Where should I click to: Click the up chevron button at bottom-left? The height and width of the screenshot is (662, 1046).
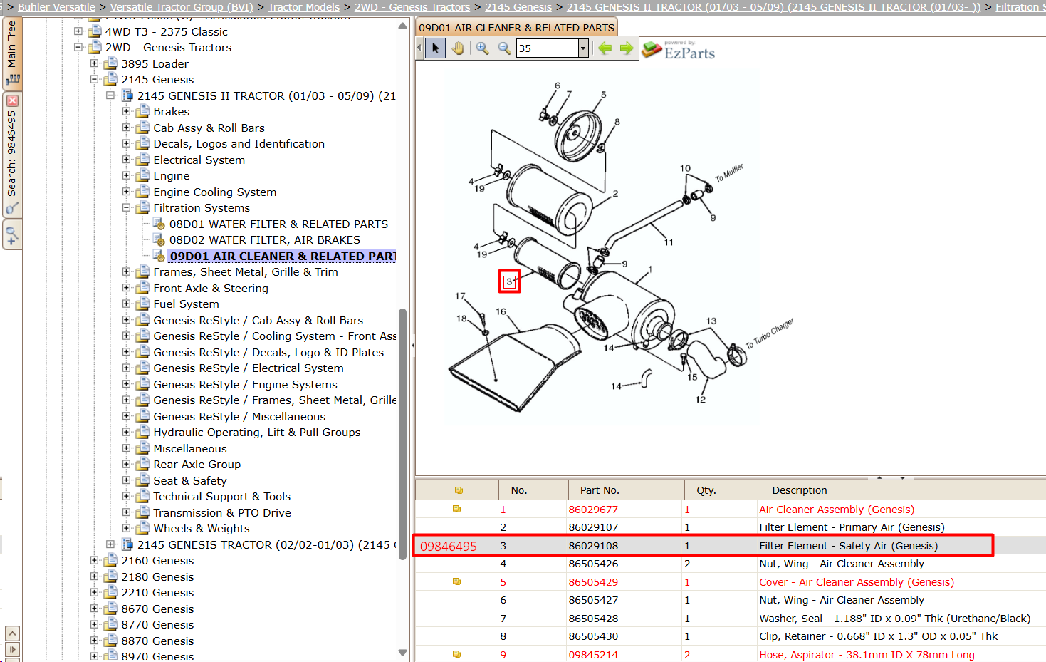[12, 633]
